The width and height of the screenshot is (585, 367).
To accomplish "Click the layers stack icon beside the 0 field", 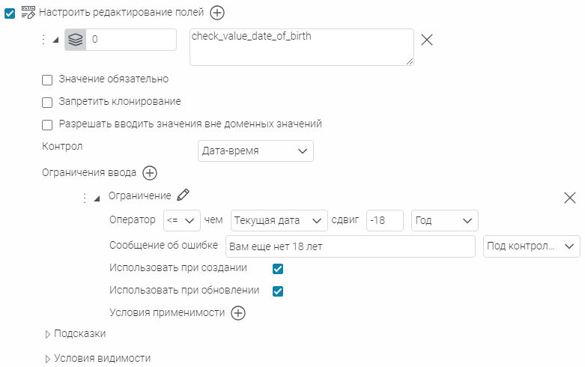I will 76,40.
